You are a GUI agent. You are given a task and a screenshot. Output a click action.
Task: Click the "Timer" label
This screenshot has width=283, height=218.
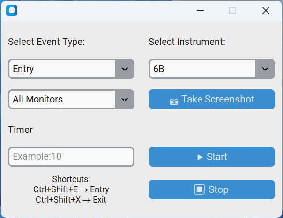[21, 130]
